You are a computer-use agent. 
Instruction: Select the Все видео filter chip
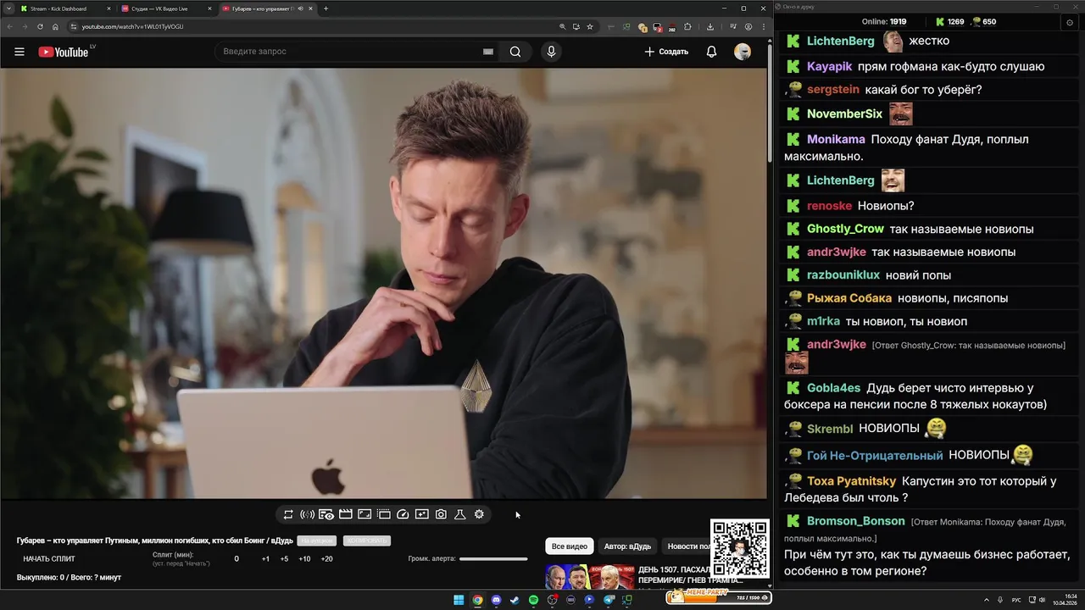[570, 546]
